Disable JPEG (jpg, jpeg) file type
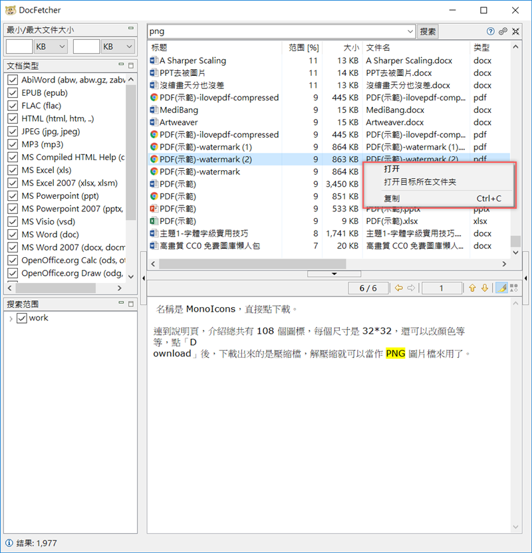Viewport: 532px width, 553px height. (13, 132)
